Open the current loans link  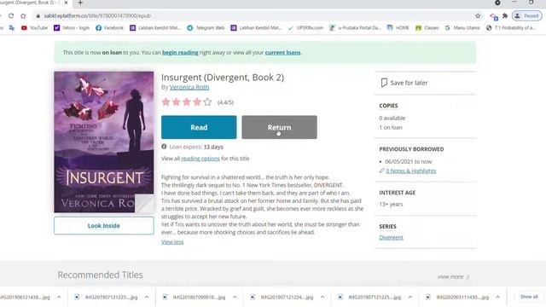(282, 53)
